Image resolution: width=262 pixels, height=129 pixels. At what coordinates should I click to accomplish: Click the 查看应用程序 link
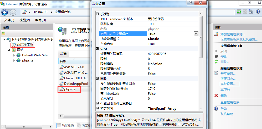(x=230, y=102)
